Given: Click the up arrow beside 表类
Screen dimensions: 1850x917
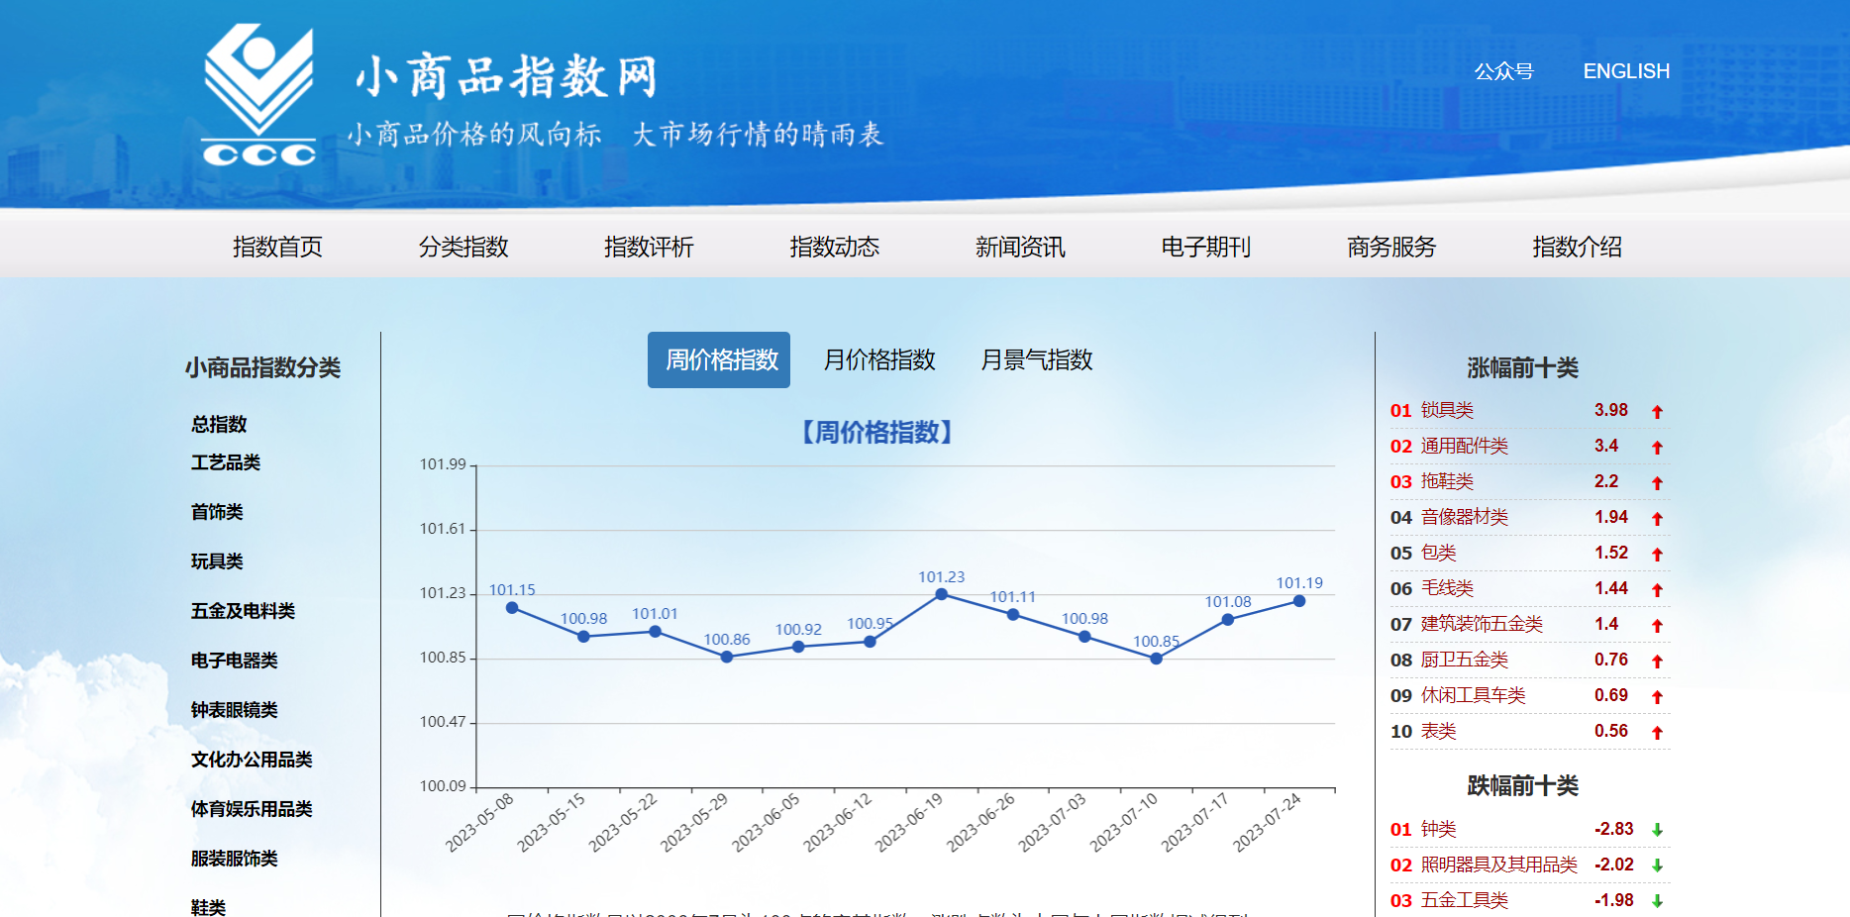Looking at the screenshot, I should point(1658,731).
